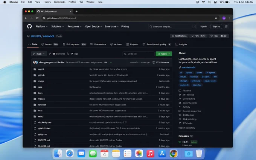Click the Search or jump to field
This screenshot has width=256, height=160.
click(x=172, y=26)
